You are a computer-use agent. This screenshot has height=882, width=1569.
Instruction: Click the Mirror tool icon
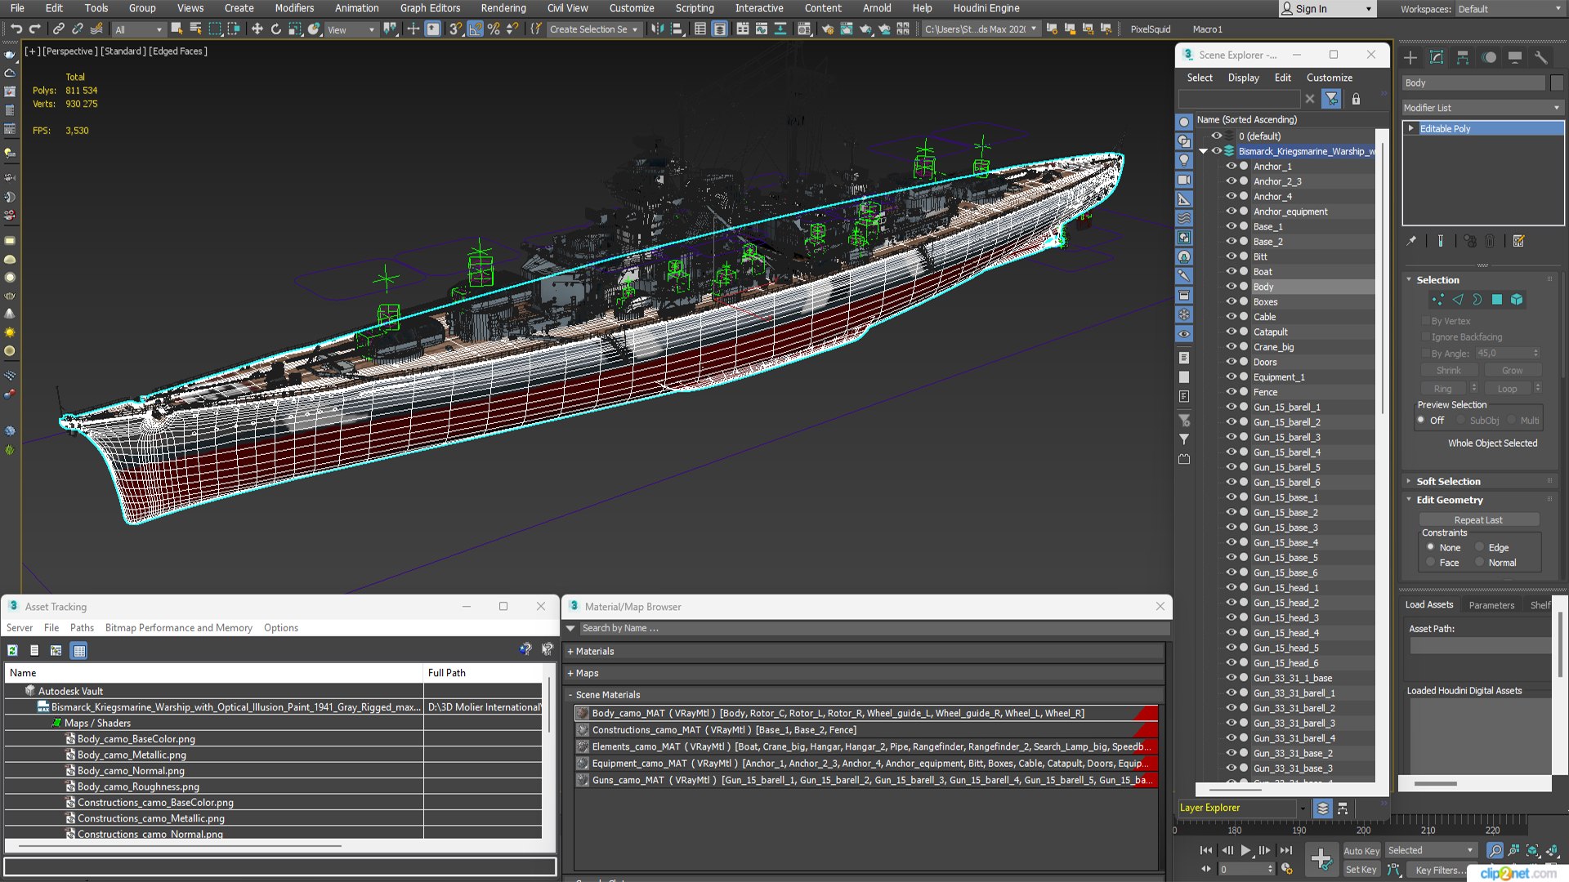coord(657,29)
